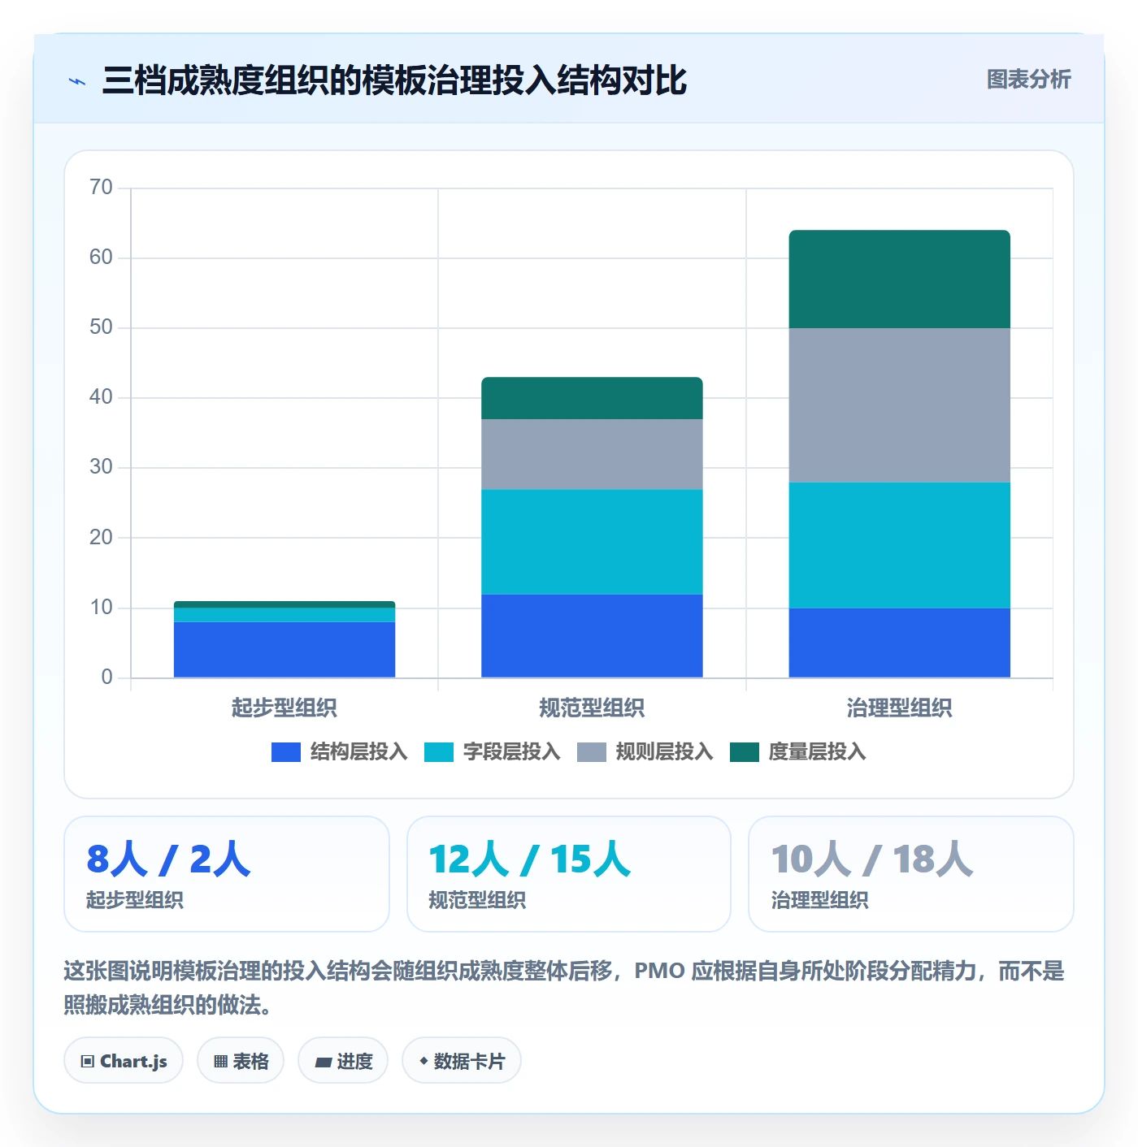
Task: Click the 表格 tag chip
Action: [241, 1061]
